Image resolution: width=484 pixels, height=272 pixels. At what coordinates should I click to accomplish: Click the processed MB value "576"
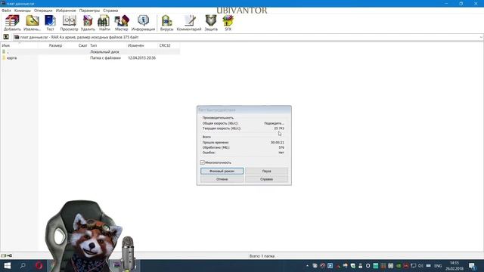281,147
